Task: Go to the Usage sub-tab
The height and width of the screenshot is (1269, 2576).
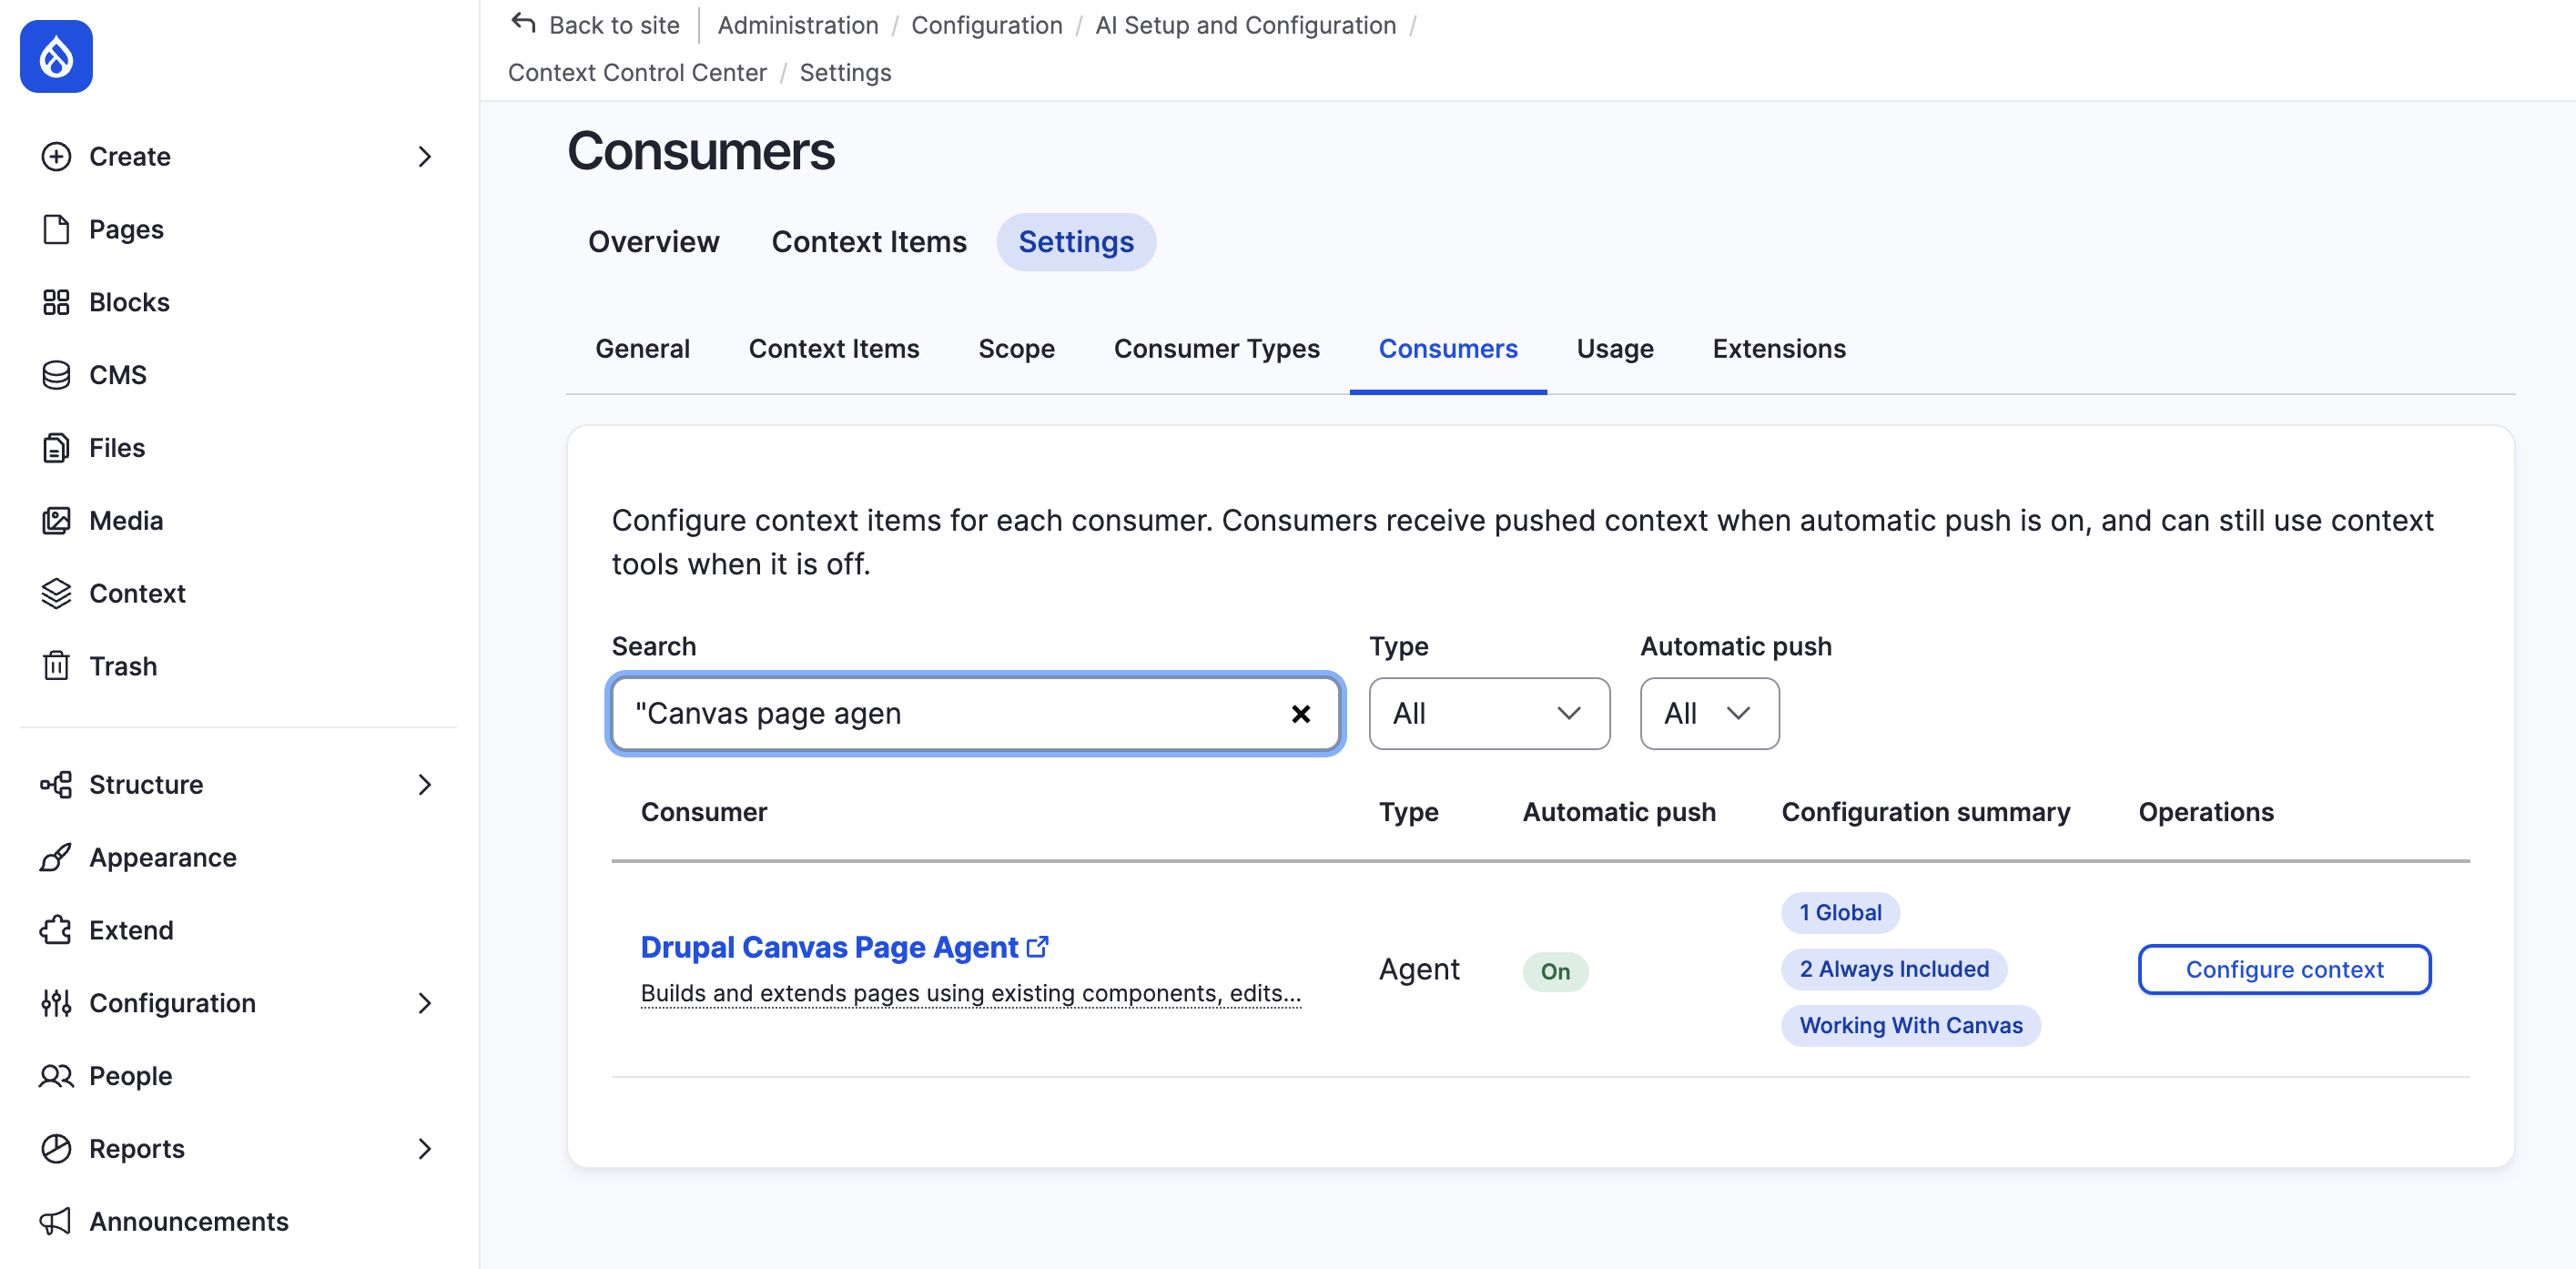Action: click(1615, 349)
